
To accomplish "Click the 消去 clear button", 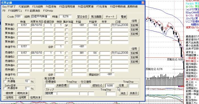I will click(x=123, y=93).
